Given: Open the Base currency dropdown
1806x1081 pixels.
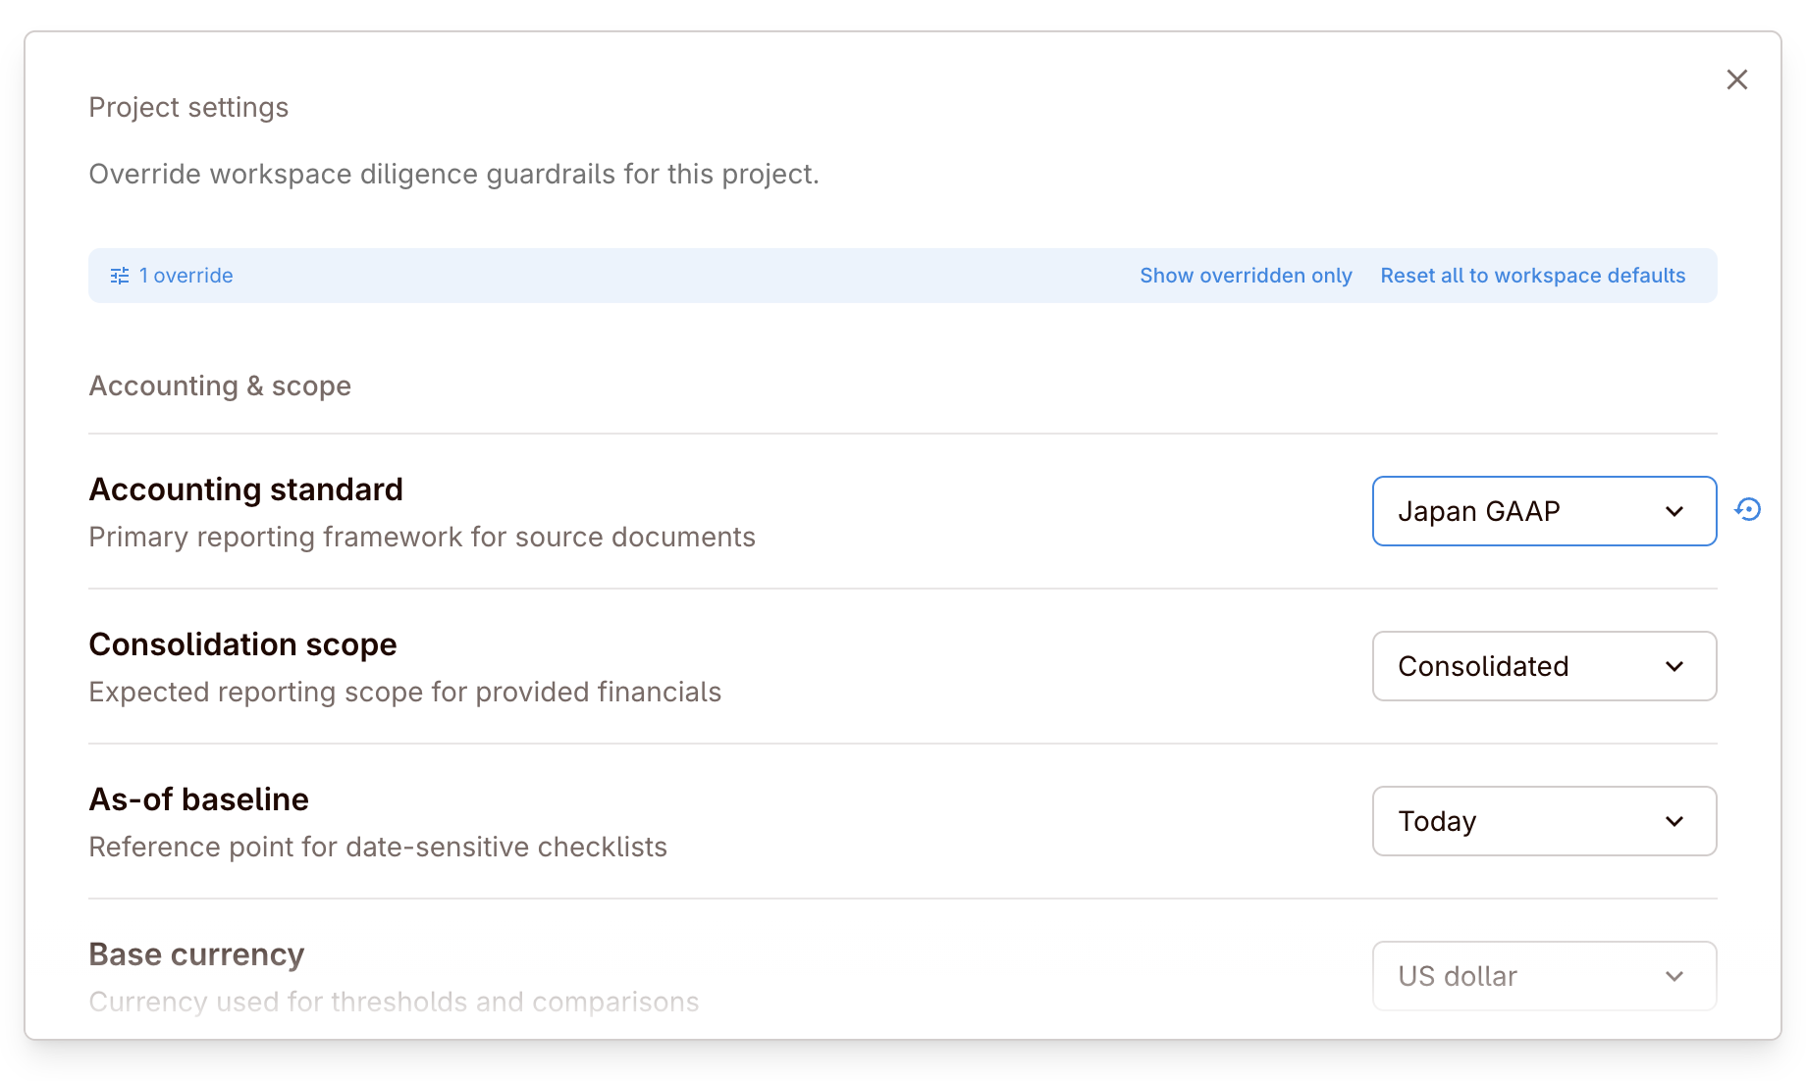Looking at the screenshot, I should [x=1543, y=976].
